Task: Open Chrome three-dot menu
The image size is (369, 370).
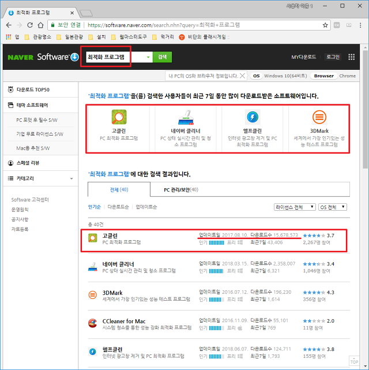Action: [x=360, y=25]
